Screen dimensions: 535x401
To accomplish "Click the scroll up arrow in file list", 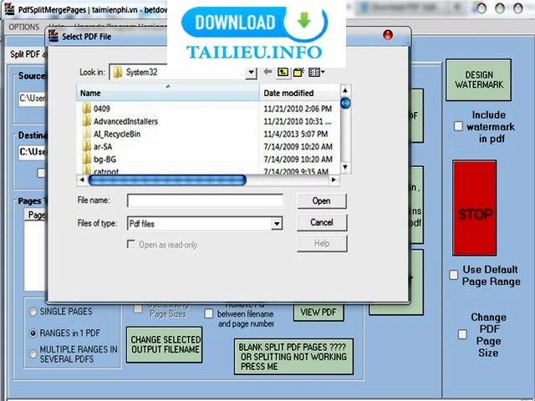I will pos(345,90).
